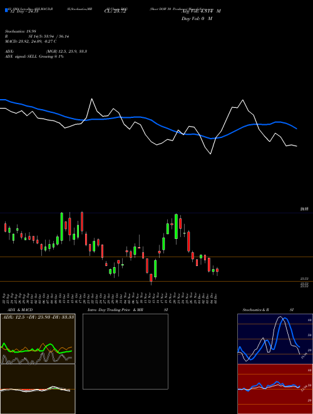Viewport: 313px width, 414px height.
Task: Open the MACD chart panel below ADX
Action: click(x=38, y=389)
